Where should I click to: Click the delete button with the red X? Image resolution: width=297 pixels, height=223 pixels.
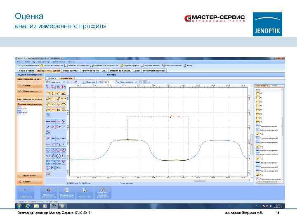[x=29, y=182]
